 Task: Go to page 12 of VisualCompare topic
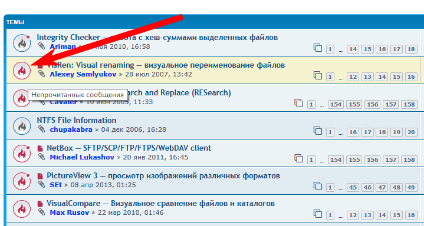pyautogui.click(x=353, y=215)
